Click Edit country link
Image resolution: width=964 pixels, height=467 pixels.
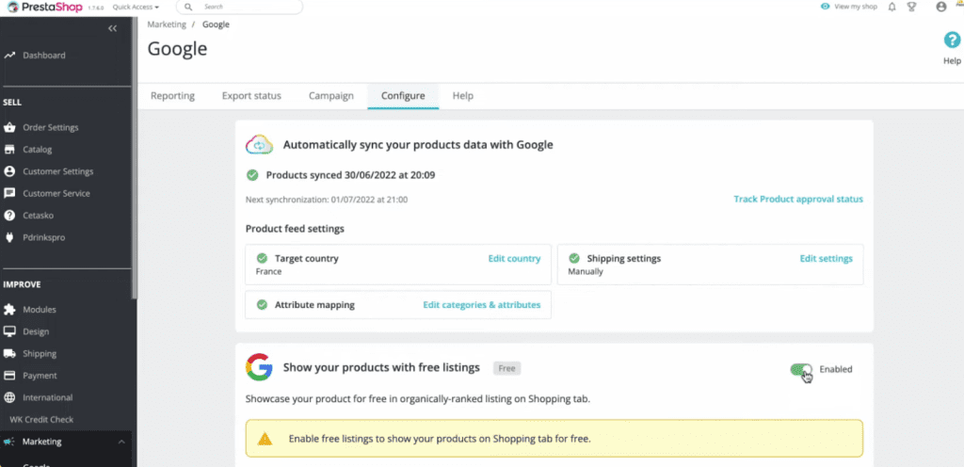tap(515, 258)
